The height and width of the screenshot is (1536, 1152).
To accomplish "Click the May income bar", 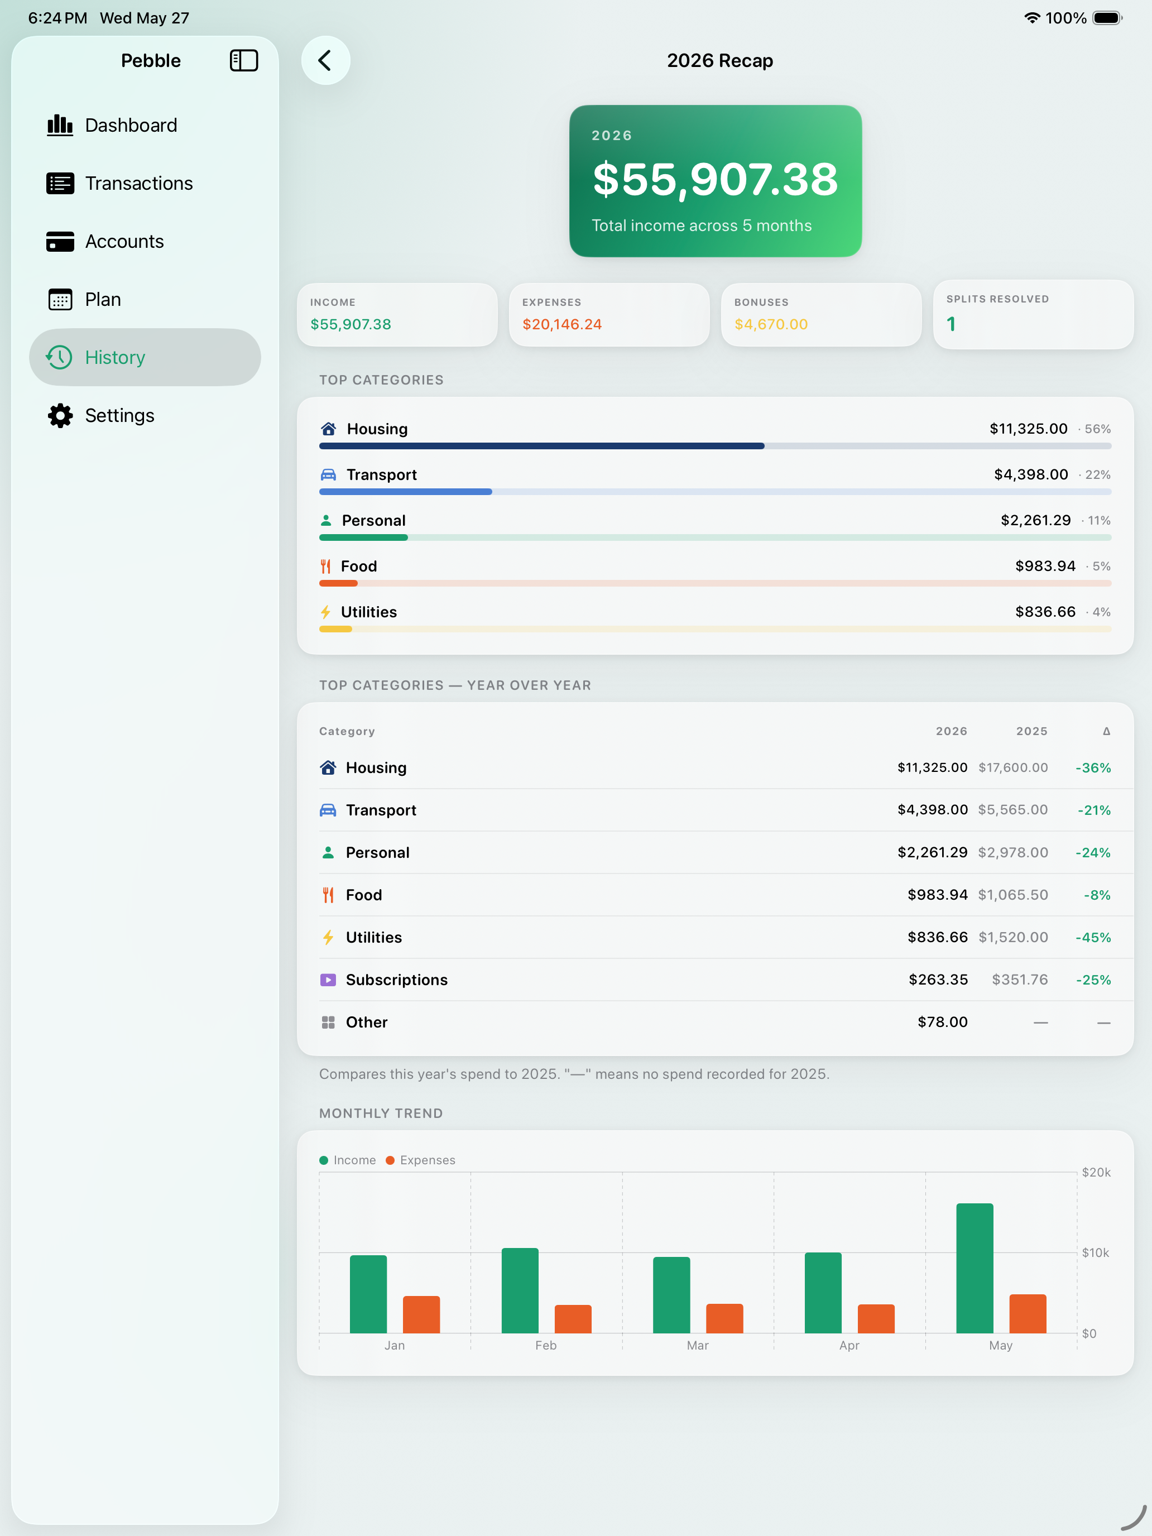I will click(x=975, y=1268).
